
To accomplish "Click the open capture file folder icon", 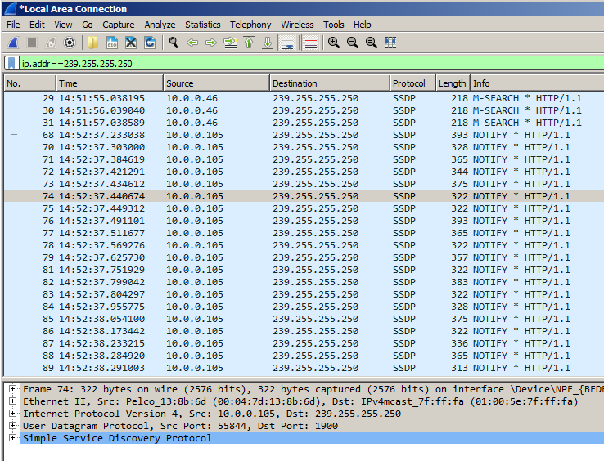I will pyautogui.click(x=93, y=43).
